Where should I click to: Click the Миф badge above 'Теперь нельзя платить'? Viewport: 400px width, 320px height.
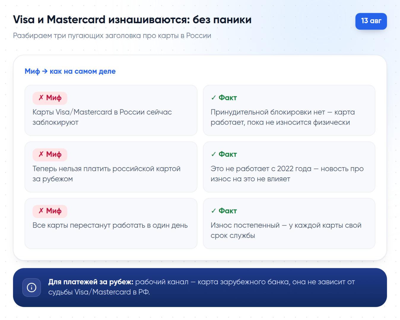(50, 155)
